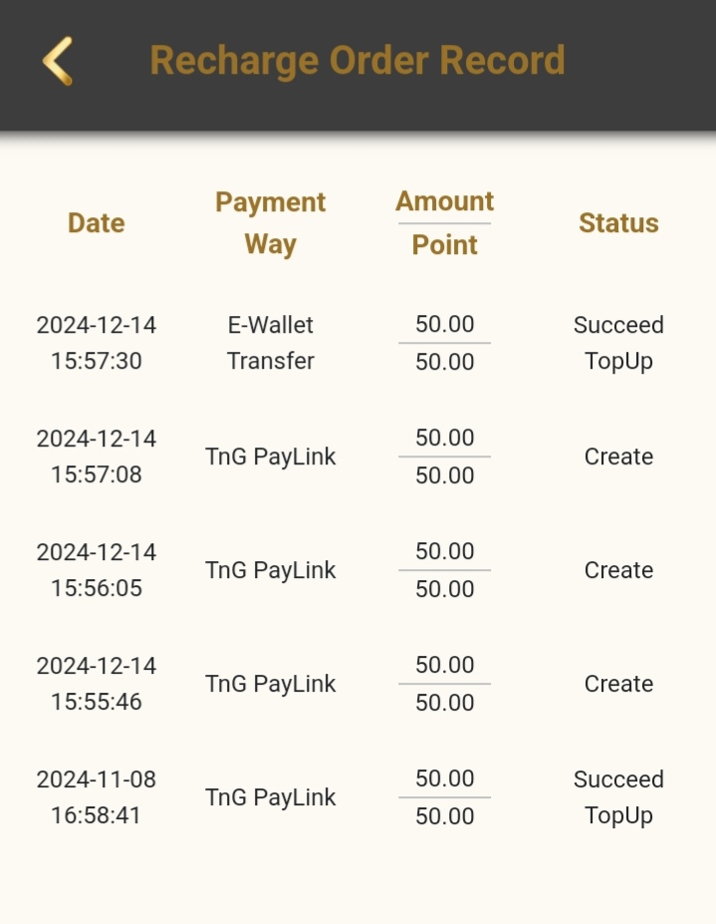Click the Amount Point column header
This screenshot has height=924, width=716.
click(444, 223)
